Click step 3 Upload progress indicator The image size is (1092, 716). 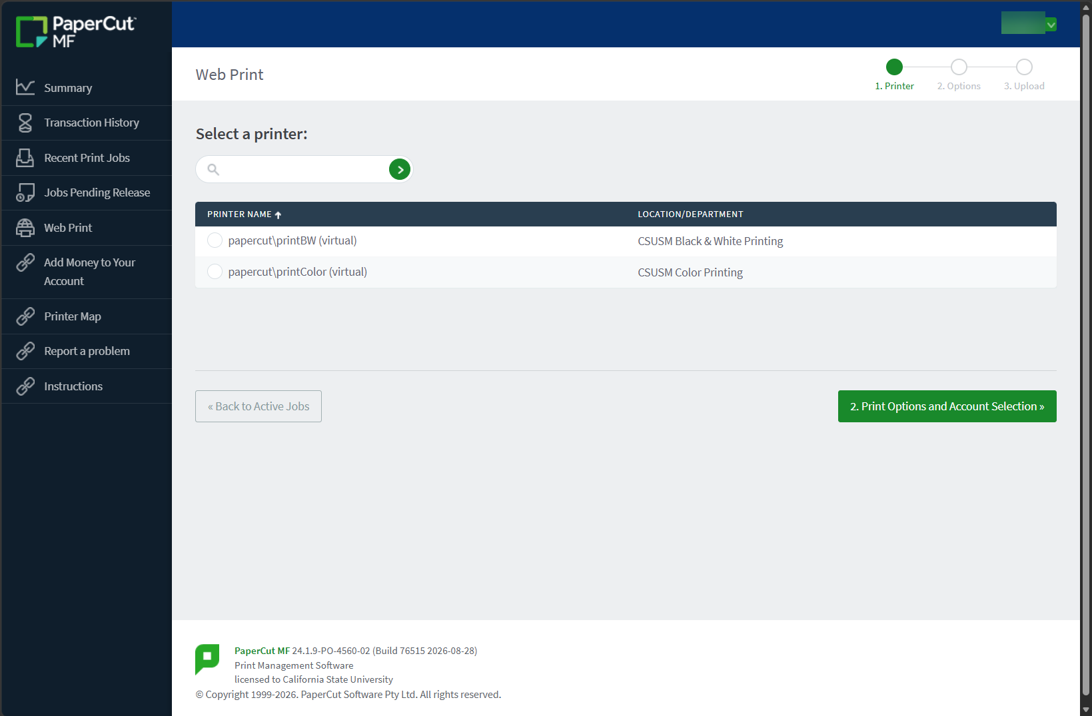coord(1024,74)
